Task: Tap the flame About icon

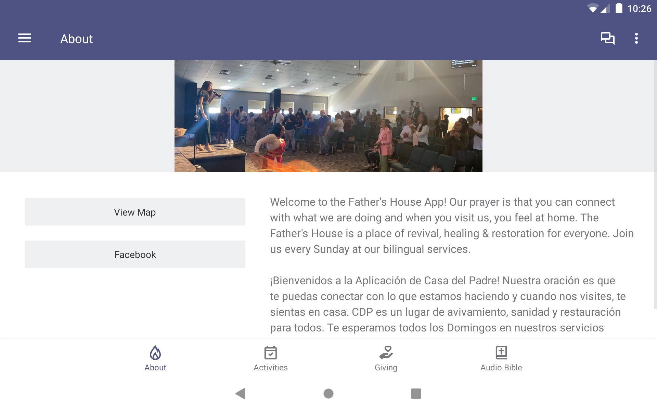Action: tap(155, 353)
